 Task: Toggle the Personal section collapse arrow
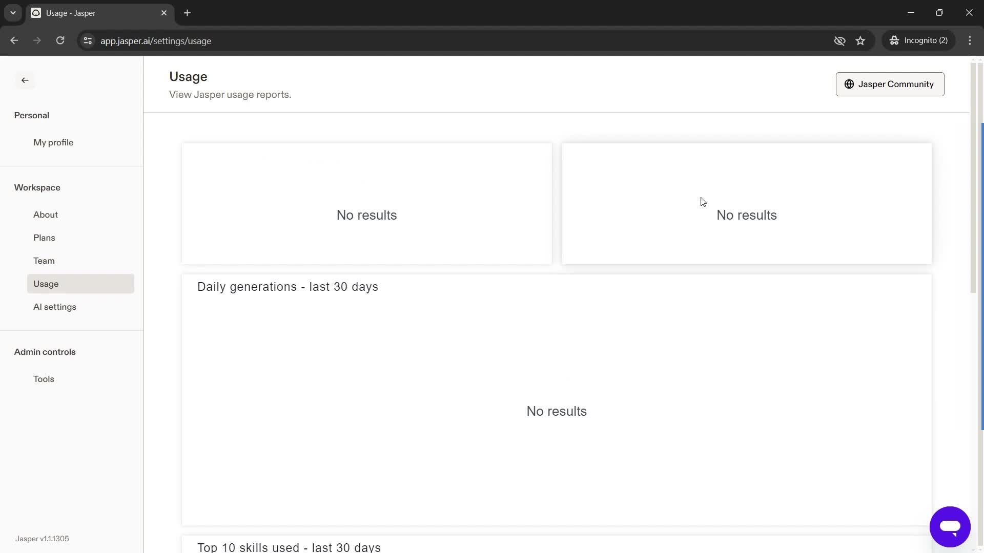tap(32, 115)
